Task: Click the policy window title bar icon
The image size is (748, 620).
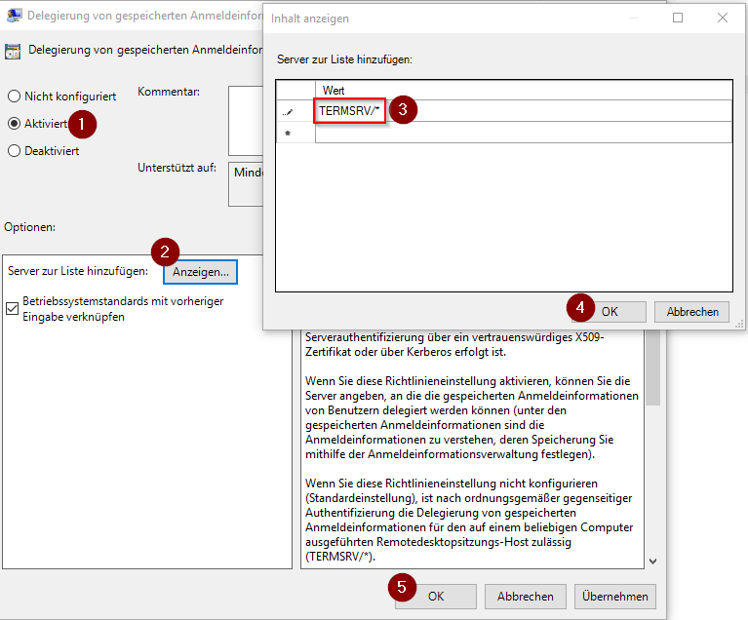Action: point(15,15)
